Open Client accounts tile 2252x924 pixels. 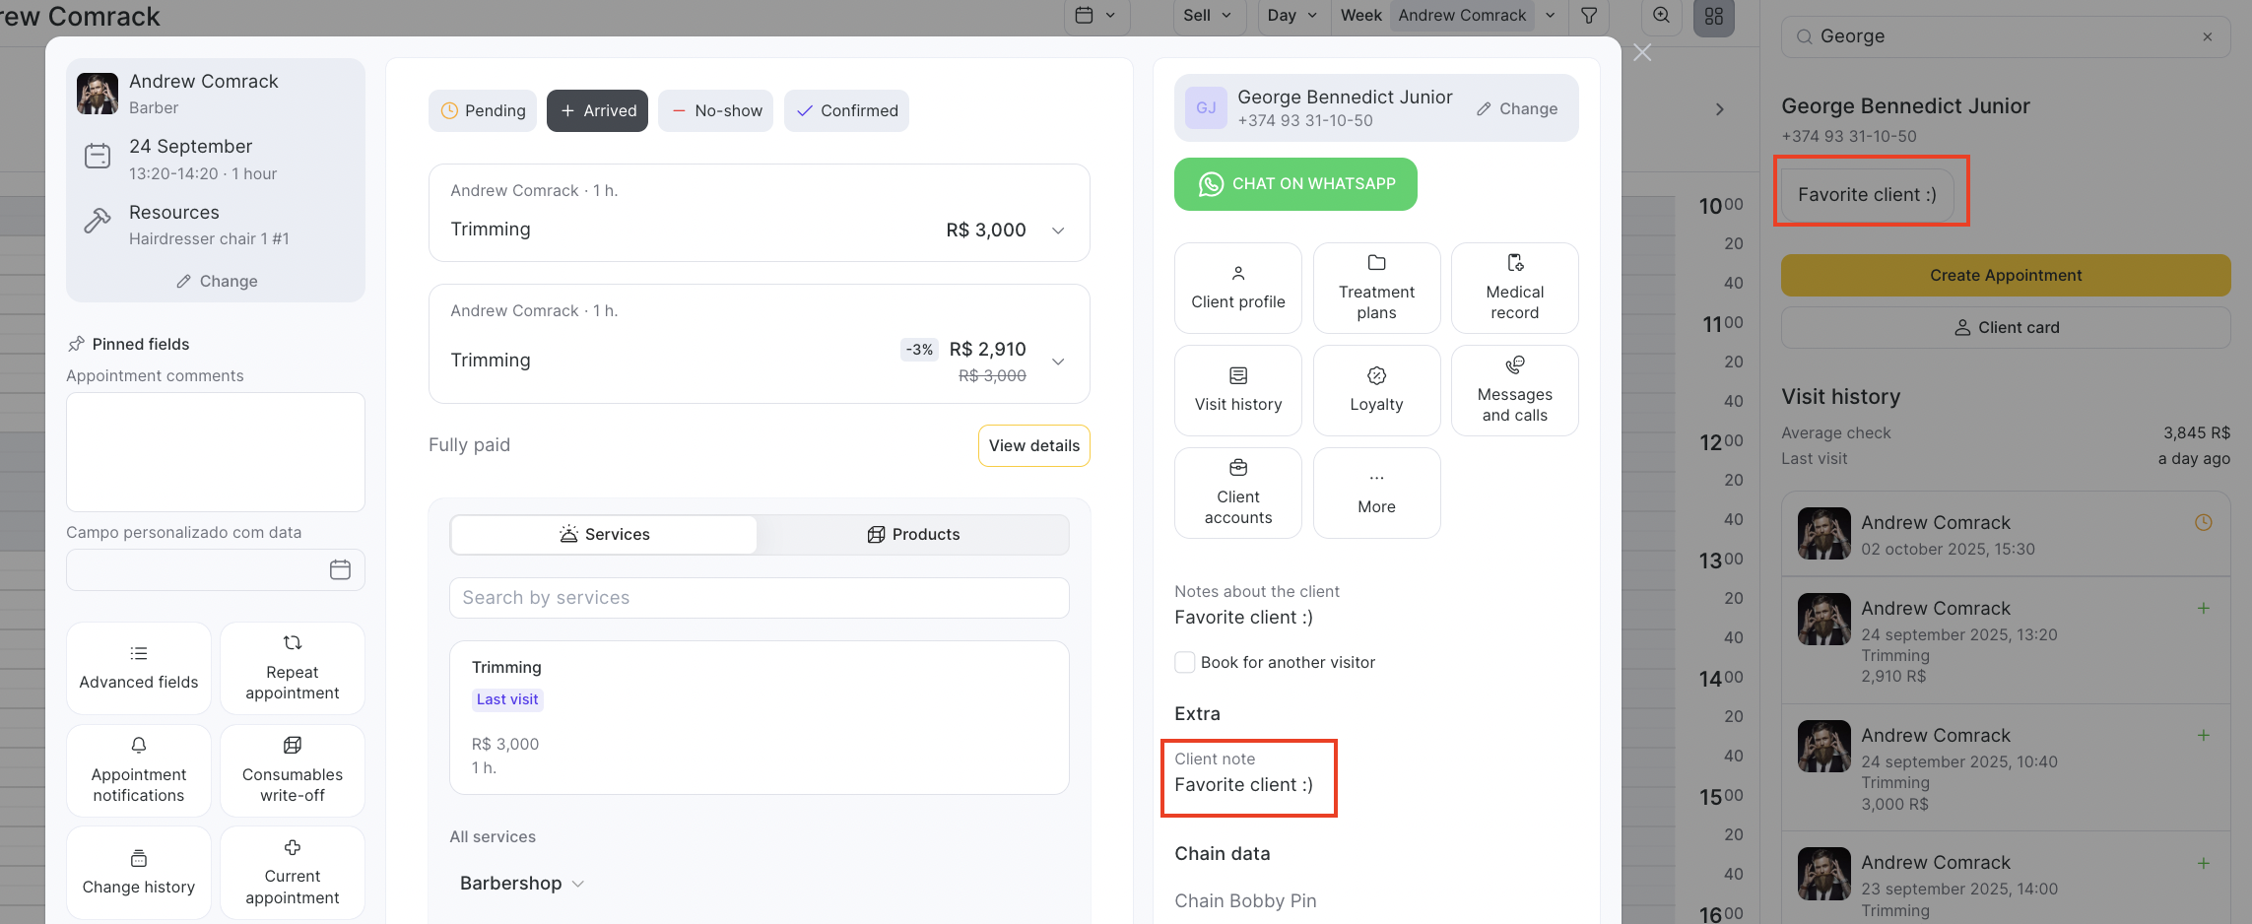click(1237, 493)
